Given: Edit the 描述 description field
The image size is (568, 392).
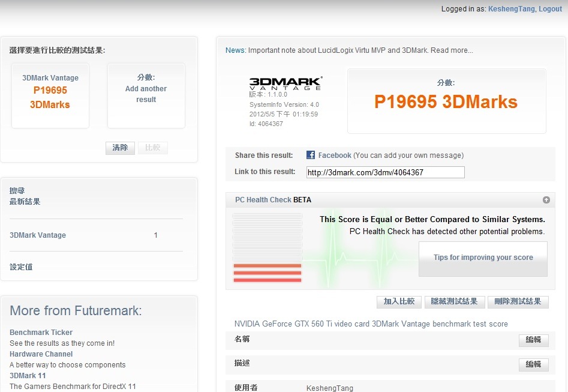Looking at the screenshot, I should (533, 364).
